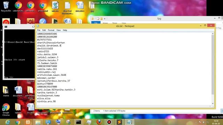Open File Explorer from the taskbar
Image resolution: width=223 pixels, height=125 pixels.
[x=38, y=122]
